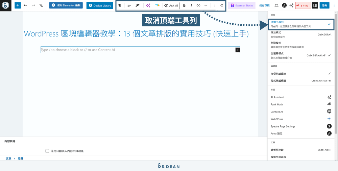Viewport: 338px width, 171px height.
Task: Click the shooting star icon in toolbar
Action: (158, 6)
